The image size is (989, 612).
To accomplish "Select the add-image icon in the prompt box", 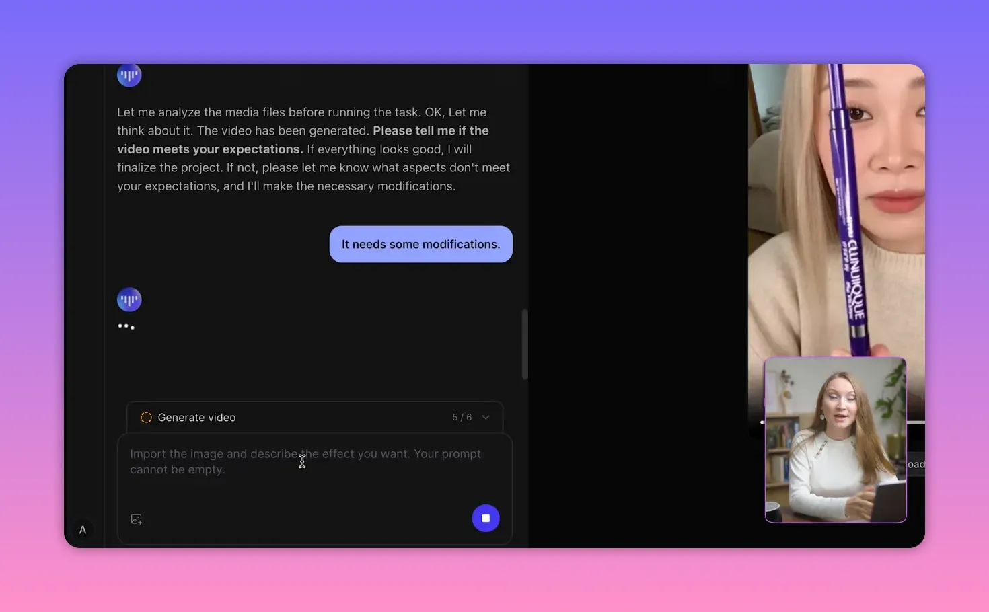I will (136, 518).
